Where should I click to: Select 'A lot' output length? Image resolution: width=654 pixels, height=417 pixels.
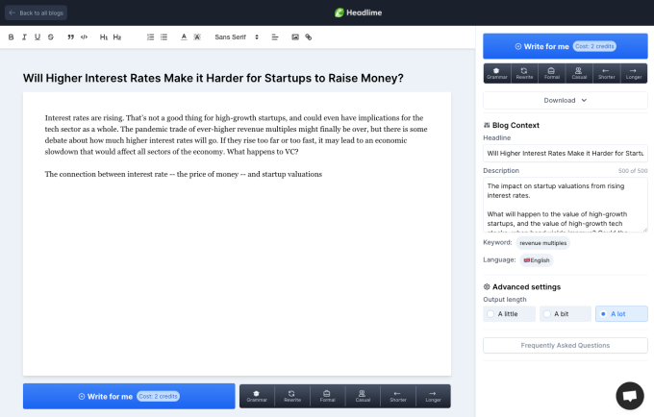tap(620, 313)
